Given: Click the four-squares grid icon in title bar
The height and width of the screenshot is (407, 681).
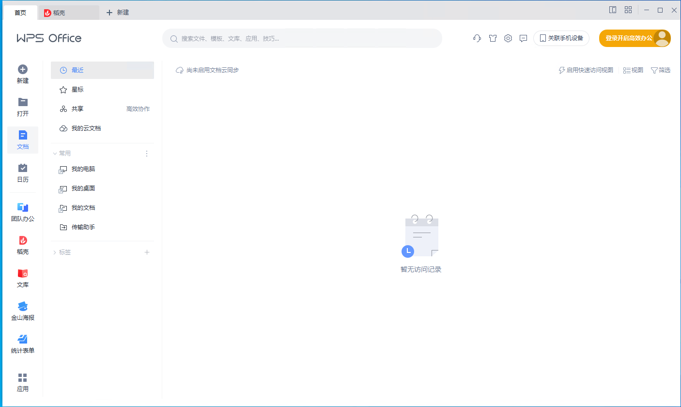Looking at the screenshot, I should click(628, 10).
